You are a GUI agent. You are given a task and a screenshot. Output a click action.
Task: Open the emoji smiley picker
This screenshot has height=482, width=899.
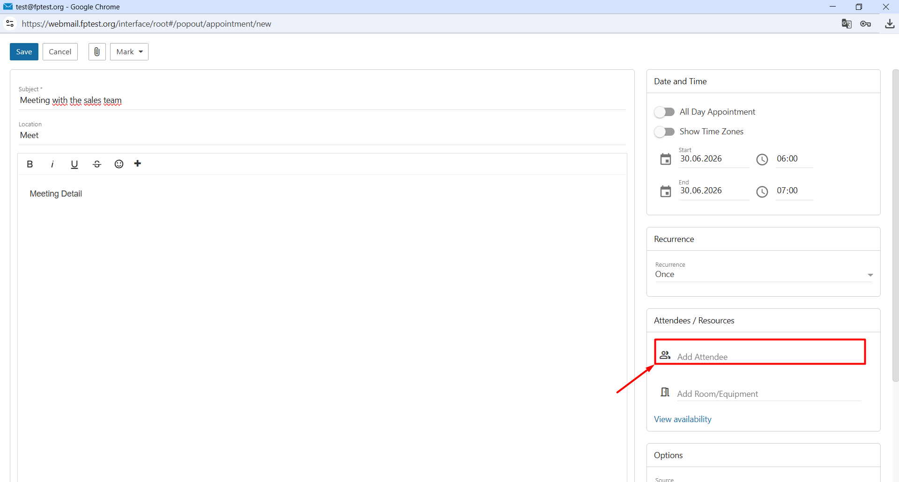[119, 164]
